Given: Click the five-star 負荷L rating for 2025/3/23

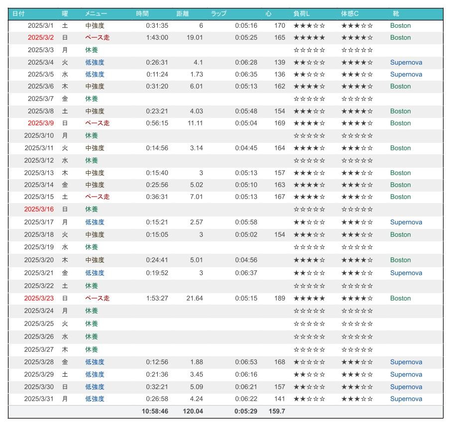Looking at the screenshot, I should [x=309, y=298].
